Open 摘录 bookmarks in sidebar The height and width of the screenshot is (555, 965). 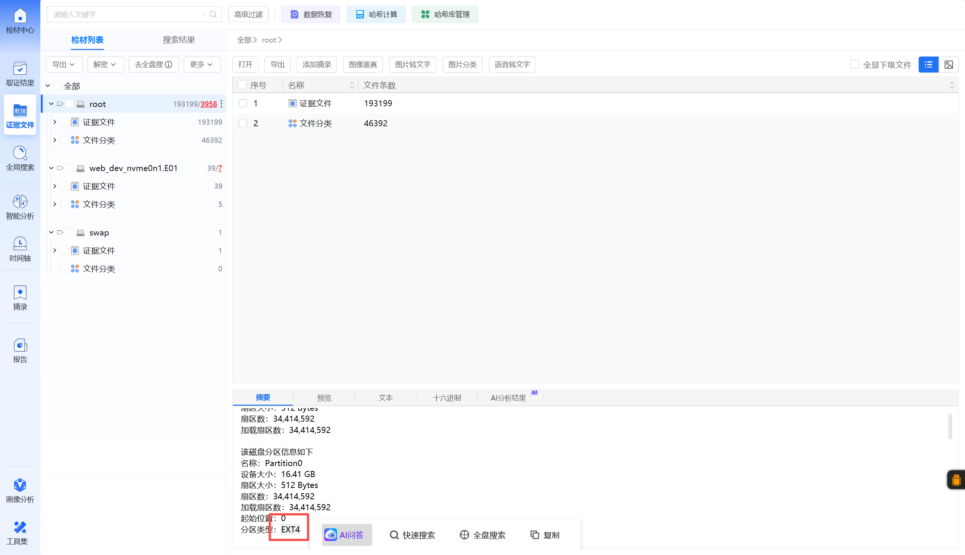pyautogui.click(x=20, y=298)
